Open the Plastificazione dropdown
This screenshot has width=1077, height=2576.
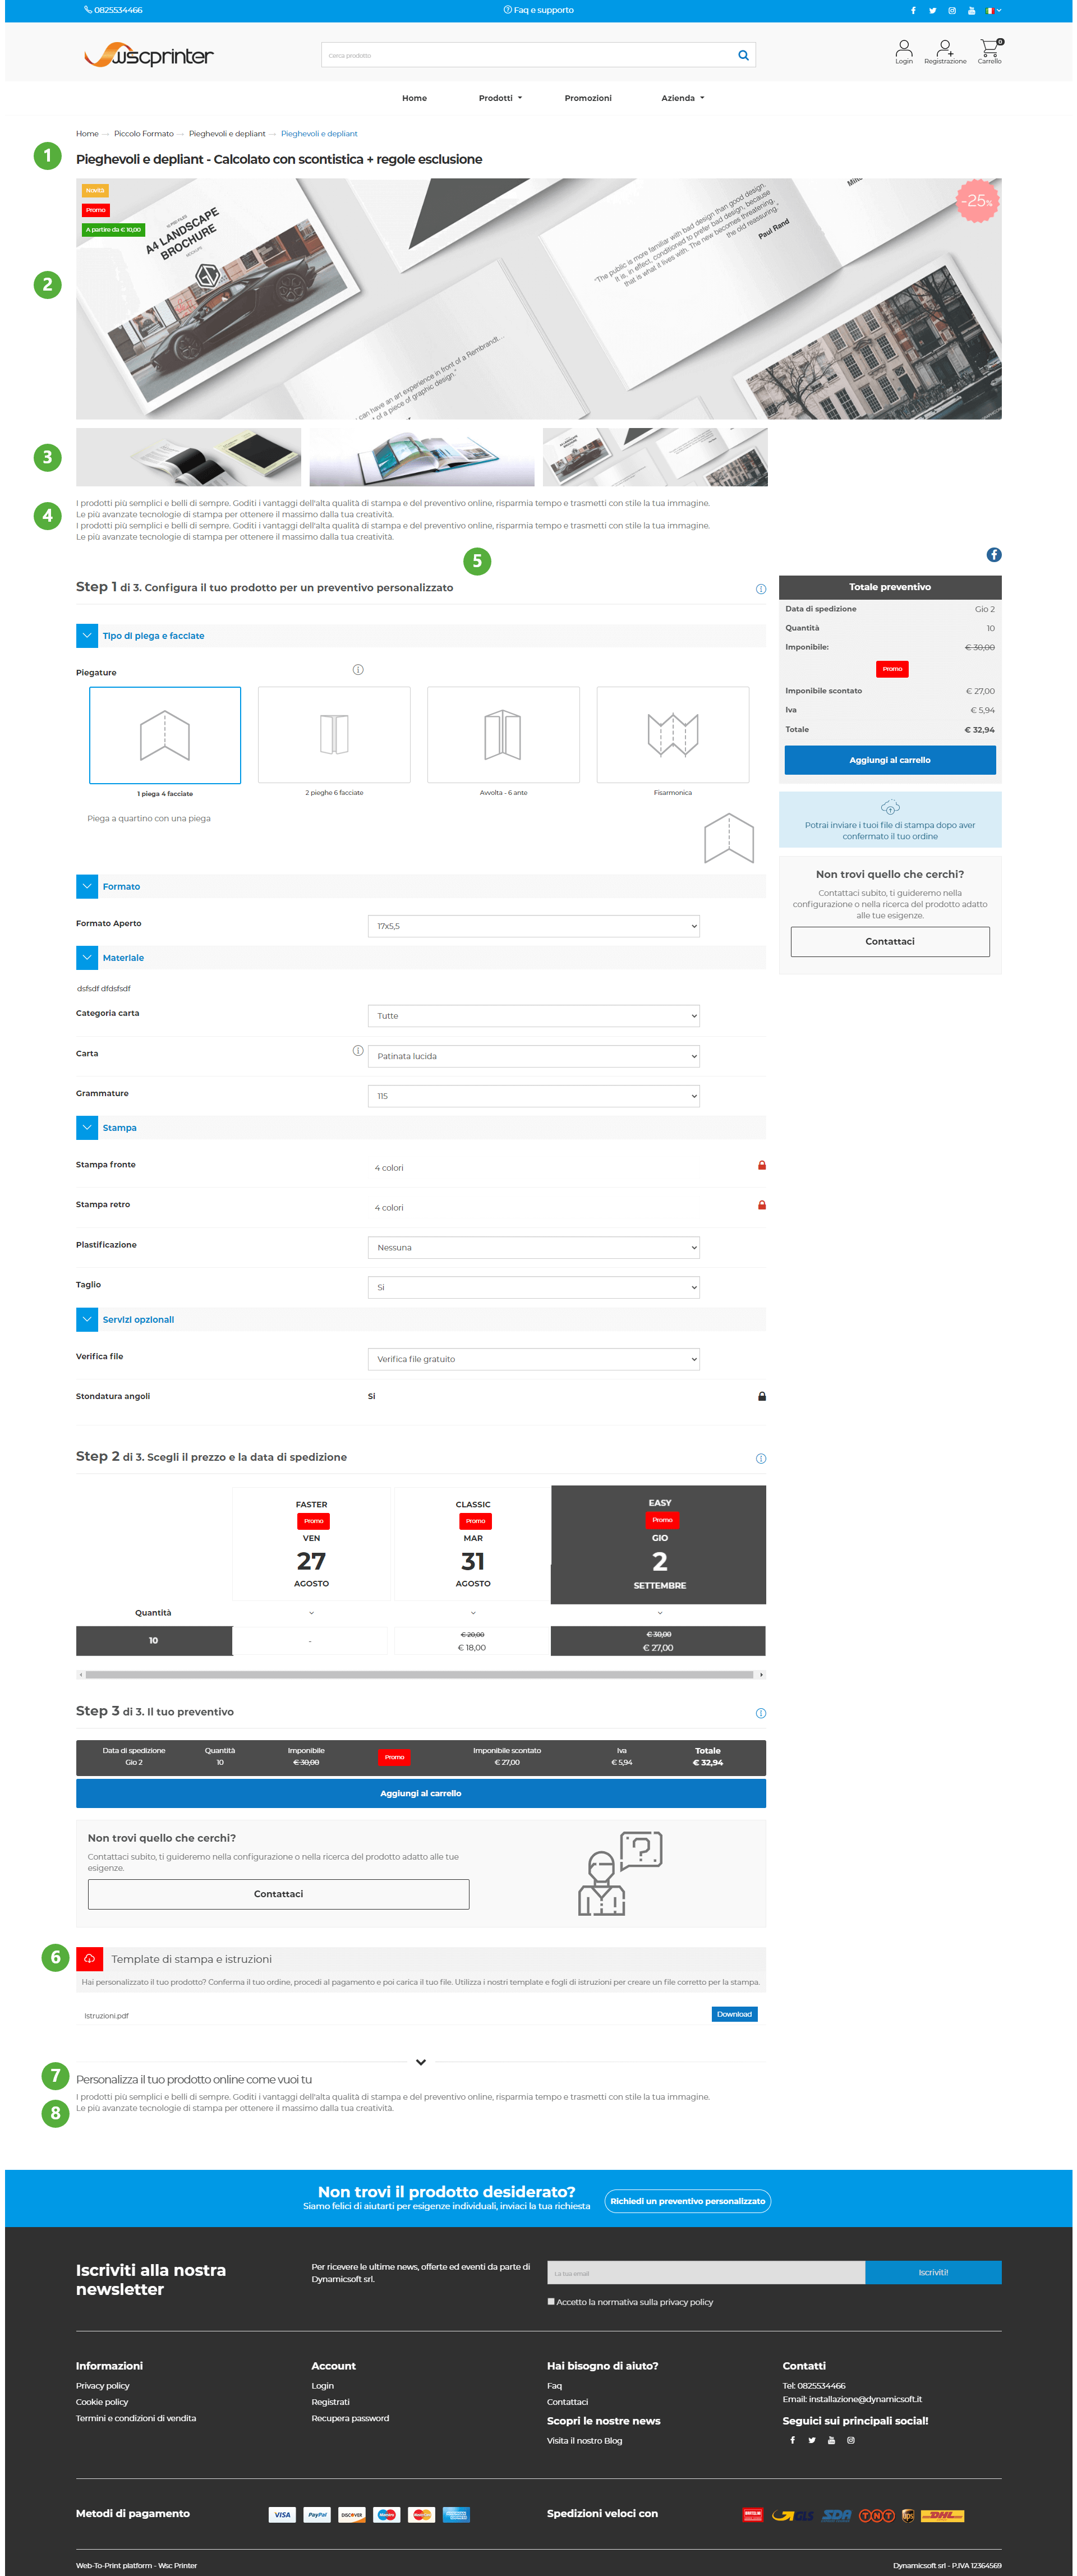point(533,1248)
